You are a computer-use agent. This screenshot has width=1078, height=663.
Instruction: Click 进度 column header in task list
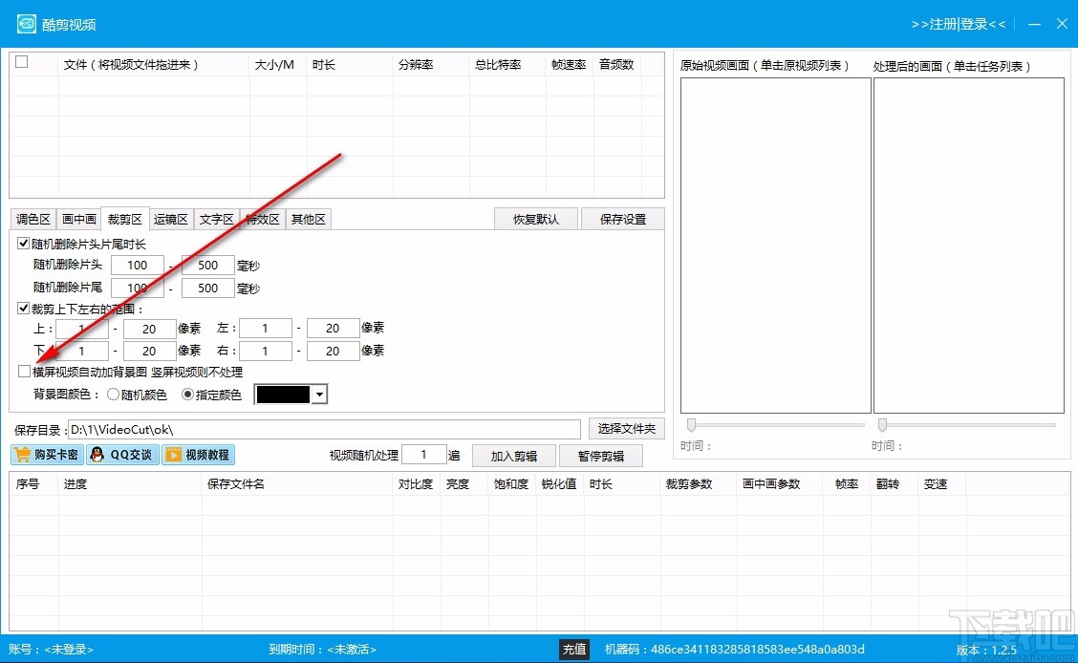click(130, 484)
